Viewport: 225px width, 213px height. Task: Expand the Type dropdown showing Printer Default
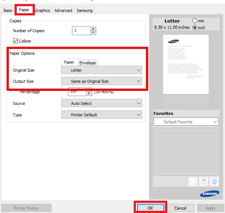click(101, 115)
